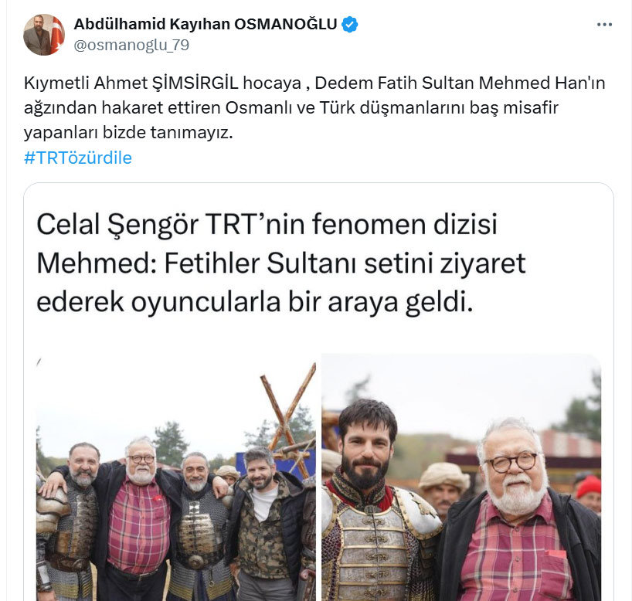Screen dimensions: 632x601
Task: Click the person wearing a red hat
Action: tap(589, 494)
